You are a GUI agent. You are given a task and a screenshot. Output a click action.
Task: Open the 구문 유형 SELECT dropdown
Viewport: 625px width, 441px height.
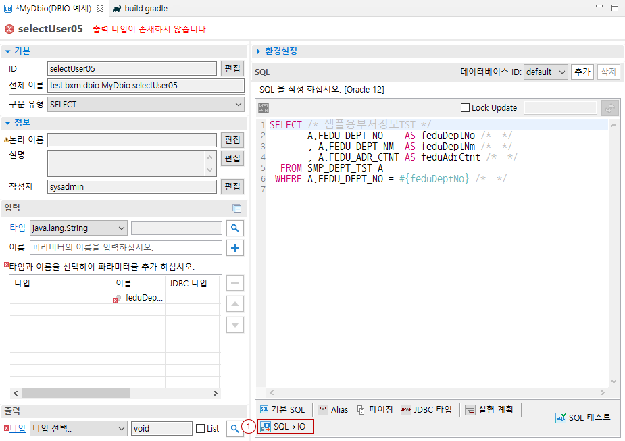146,105
